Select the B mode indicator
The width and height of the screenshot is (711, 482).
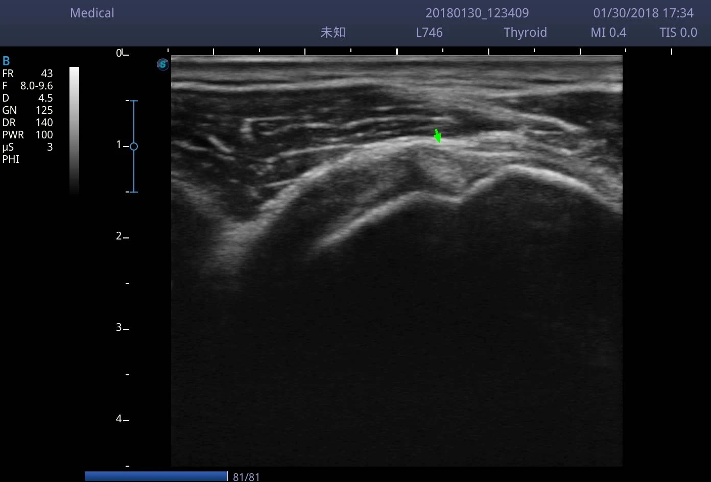pos(6,61)
